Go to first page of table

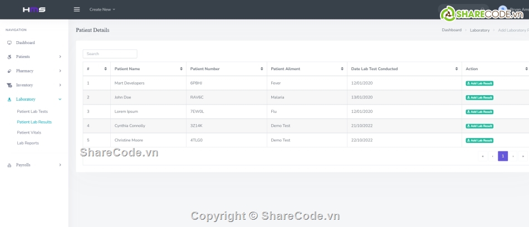pyautogui.click(x=483, y=156)
